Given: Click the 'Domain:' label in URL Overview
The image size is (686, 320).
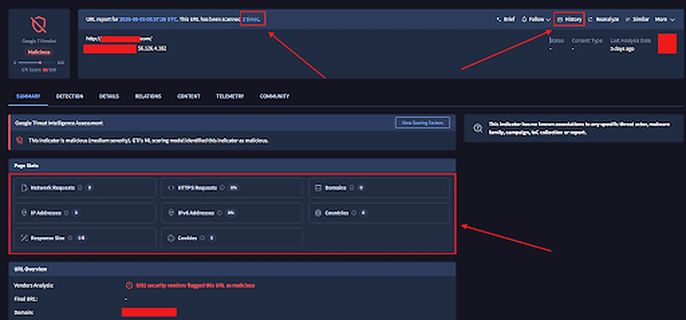Looking at the screenshot, I should (x=24, y=313).
